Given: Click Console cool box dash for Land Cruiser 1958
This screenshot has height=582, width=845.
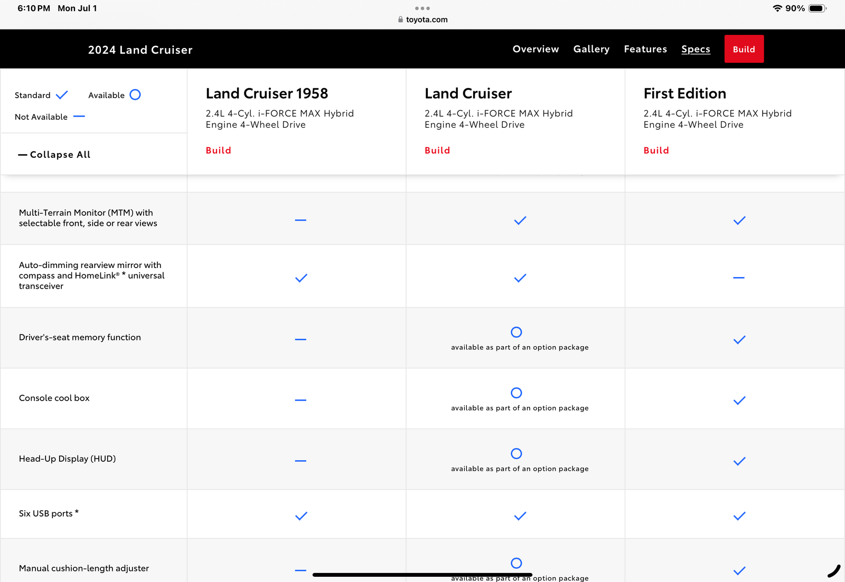Looking at the screenshot, I should click(x=301, y=400).
